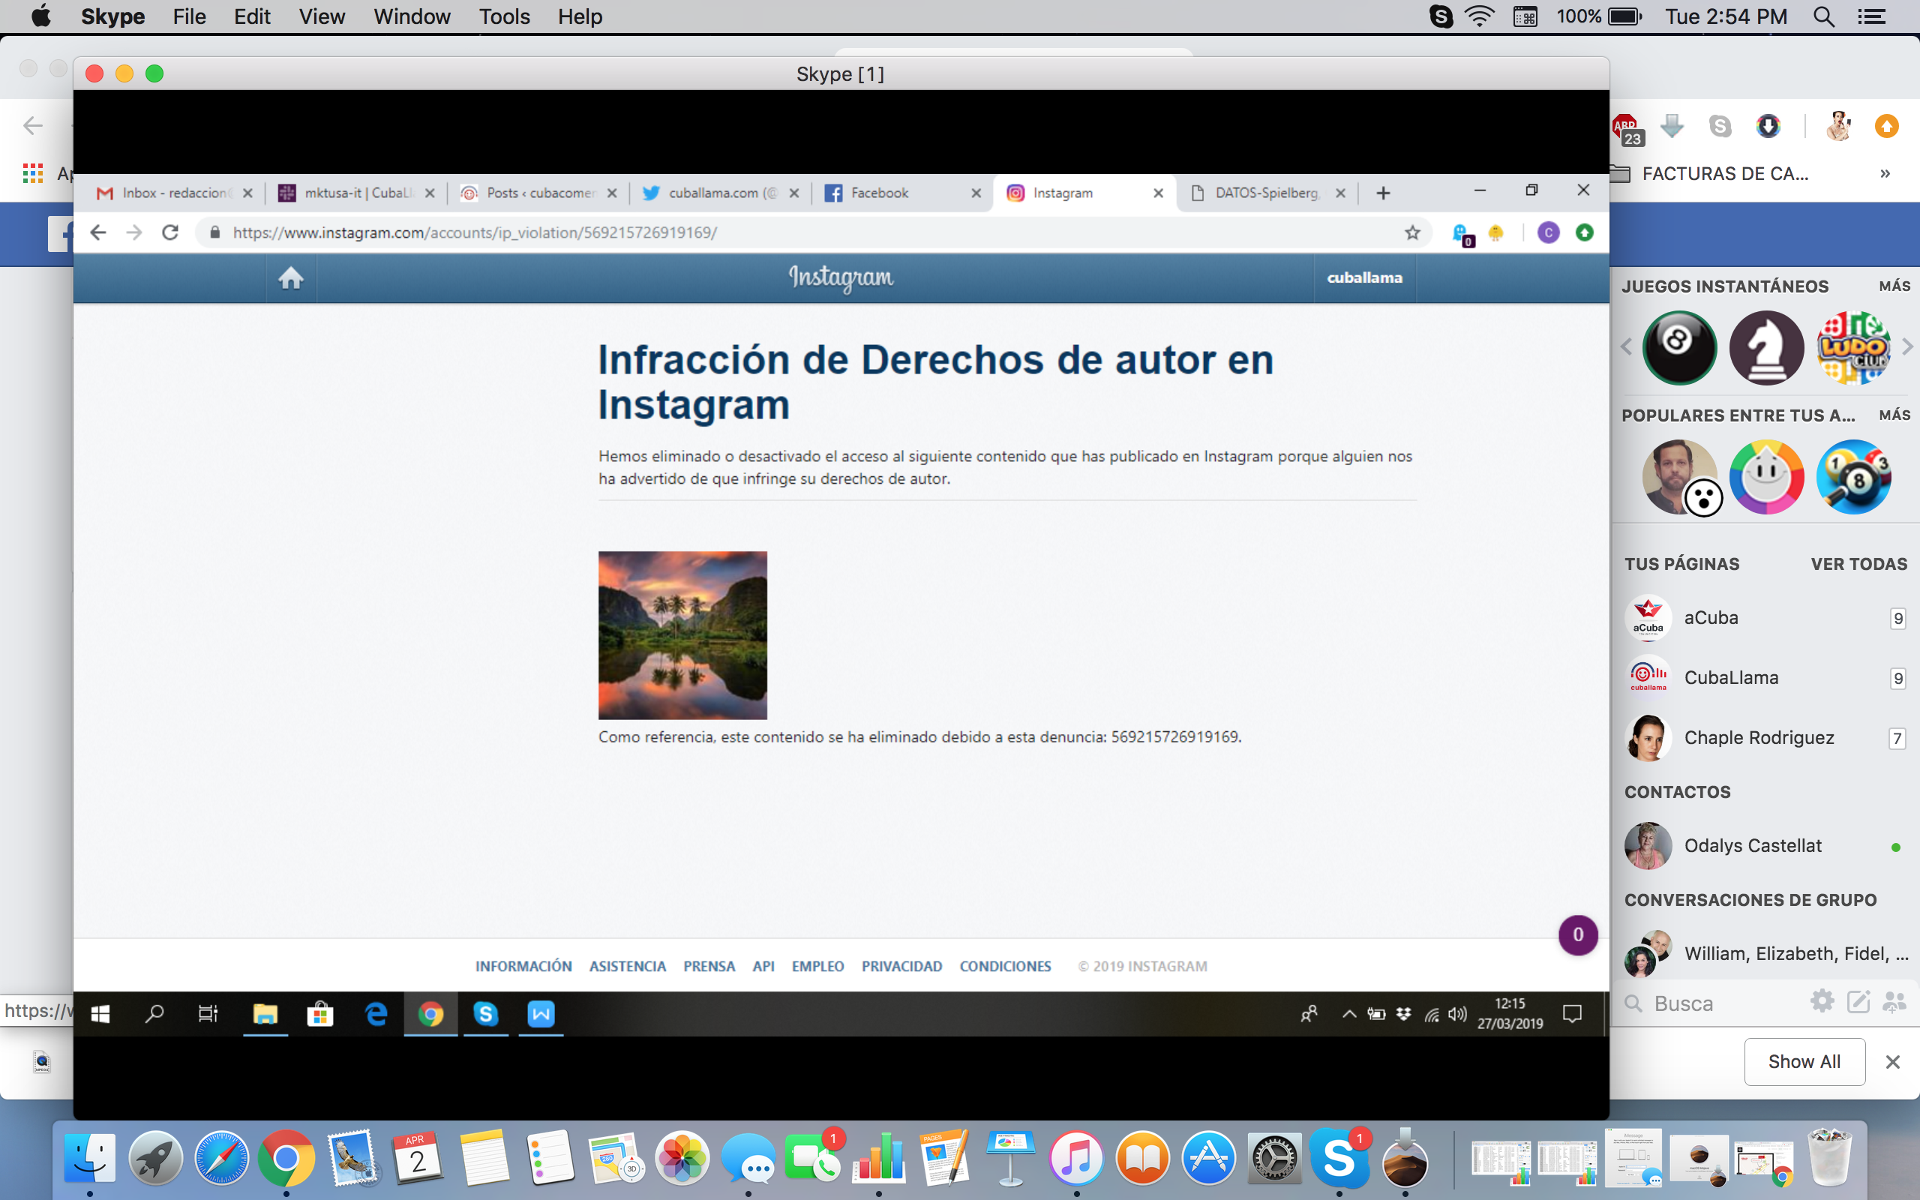Image resolution: width=1920 pixels, height=1200 pixels.
Task: Click the cuballama profile link
Action: tap(1363, 277)
